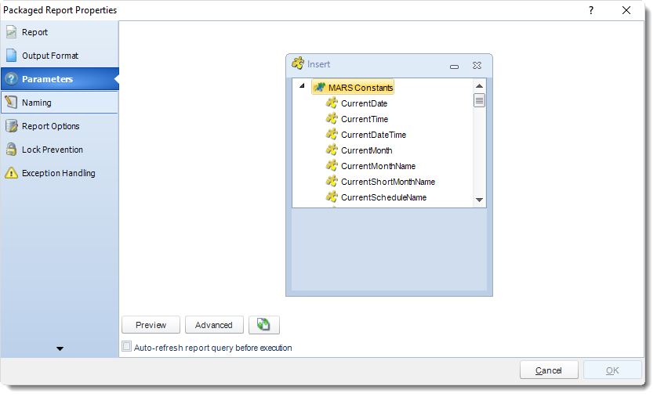Click the Preview button

[x=151, y=325]
